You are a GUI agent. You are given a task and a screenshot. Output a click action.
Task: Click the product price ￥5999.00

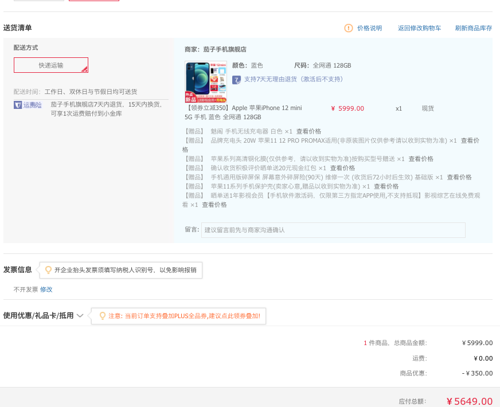click(347, 108)
